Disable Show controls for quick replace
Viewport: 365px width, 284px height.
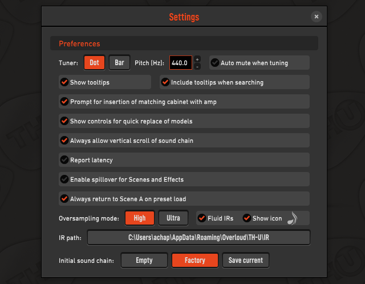64,121
